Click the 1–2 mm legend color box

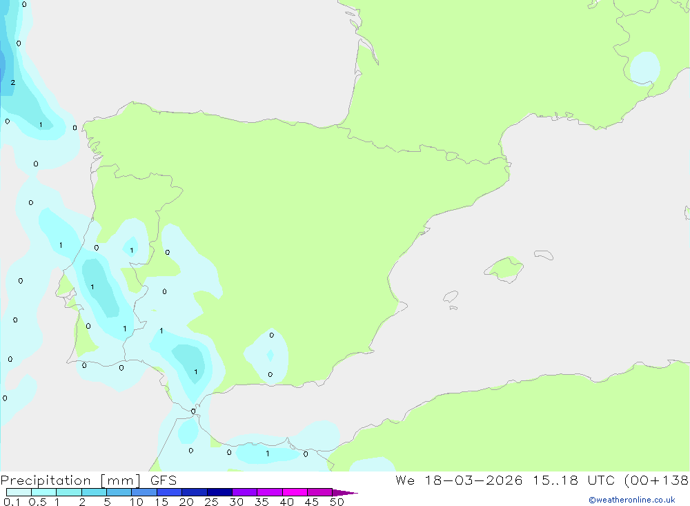[x=69, y=492]
